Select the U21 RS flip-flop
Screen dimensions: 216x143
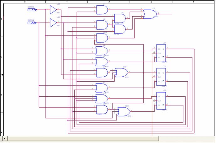(161, 53)
